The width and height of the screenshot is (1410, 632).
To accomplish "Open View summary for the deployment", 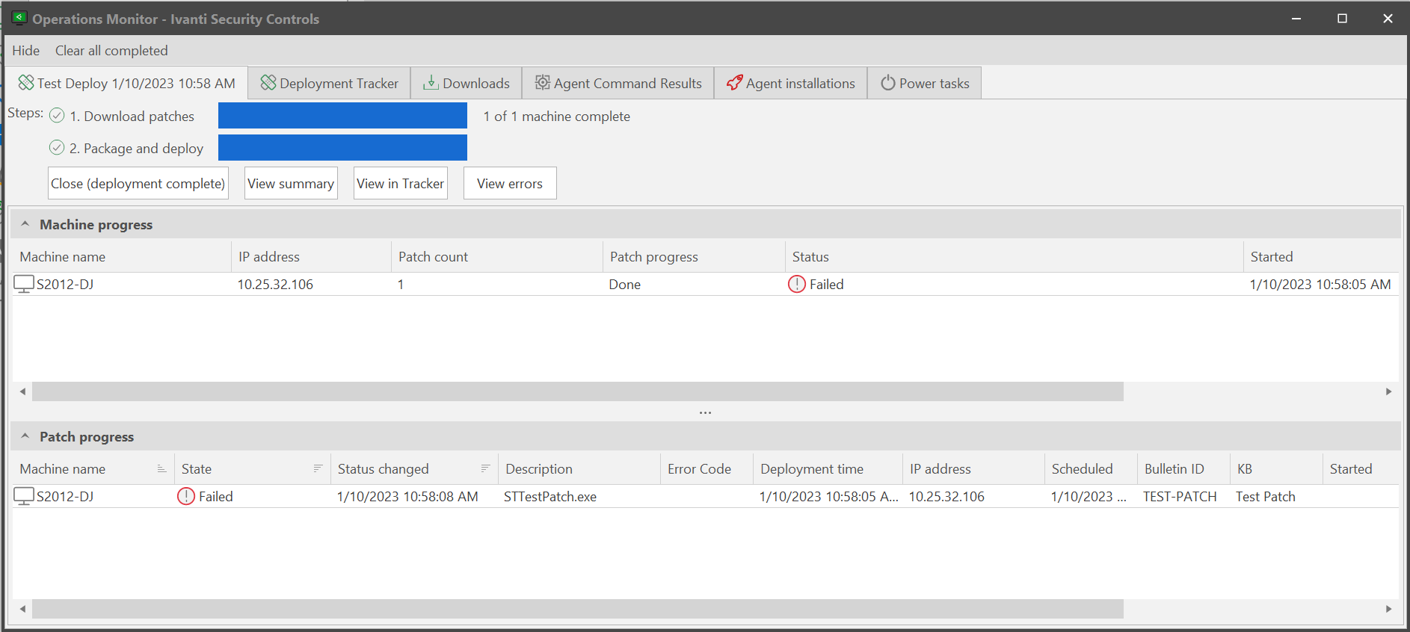I will click(291, 183).
